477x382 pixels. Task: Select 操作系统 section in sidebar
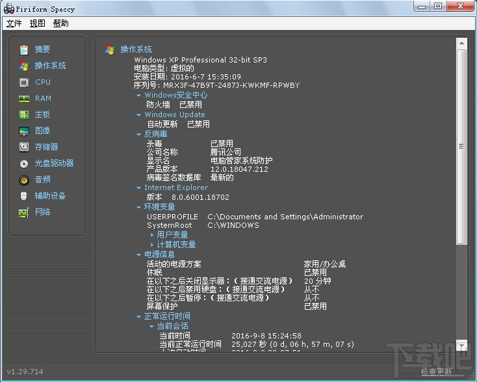click(50, 66)
